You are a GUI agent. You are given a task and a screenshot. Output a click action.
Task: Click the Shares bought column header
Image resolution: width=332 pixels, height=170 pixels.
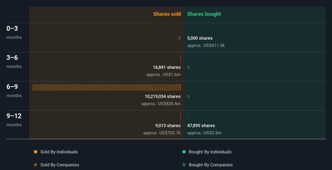pyautogui.click(x=204, y=14)
